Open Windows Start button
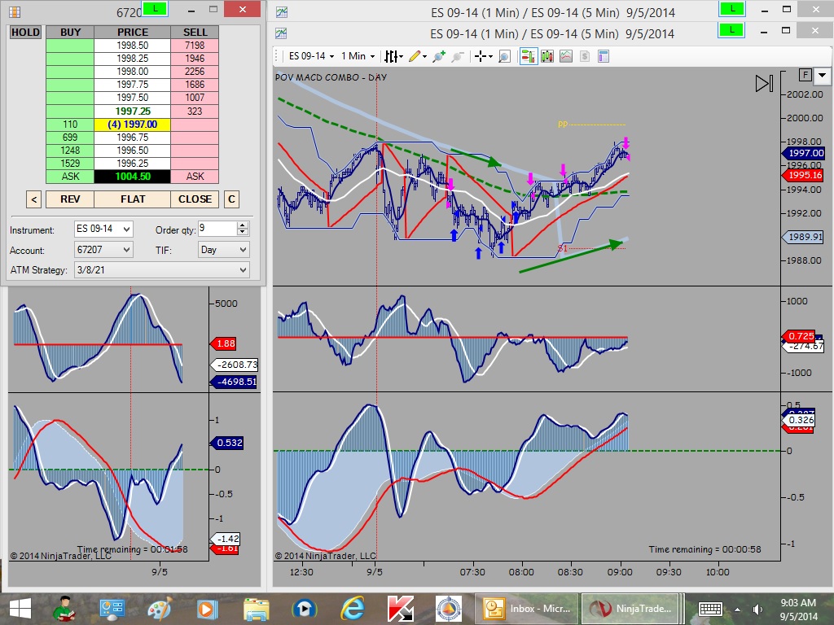 (x=20, y=609)
